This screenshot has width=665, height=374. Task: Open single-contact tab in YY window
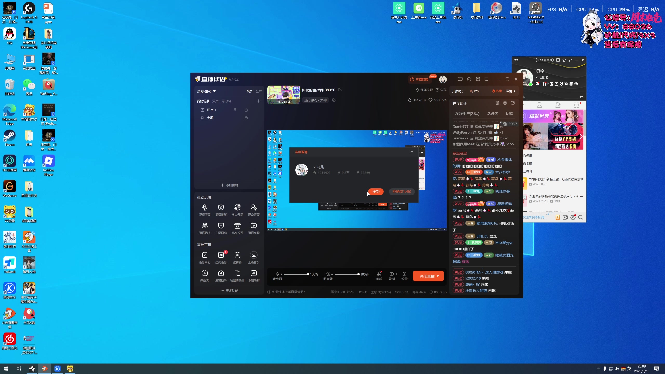pyautogui.click(x=540, y=105)
